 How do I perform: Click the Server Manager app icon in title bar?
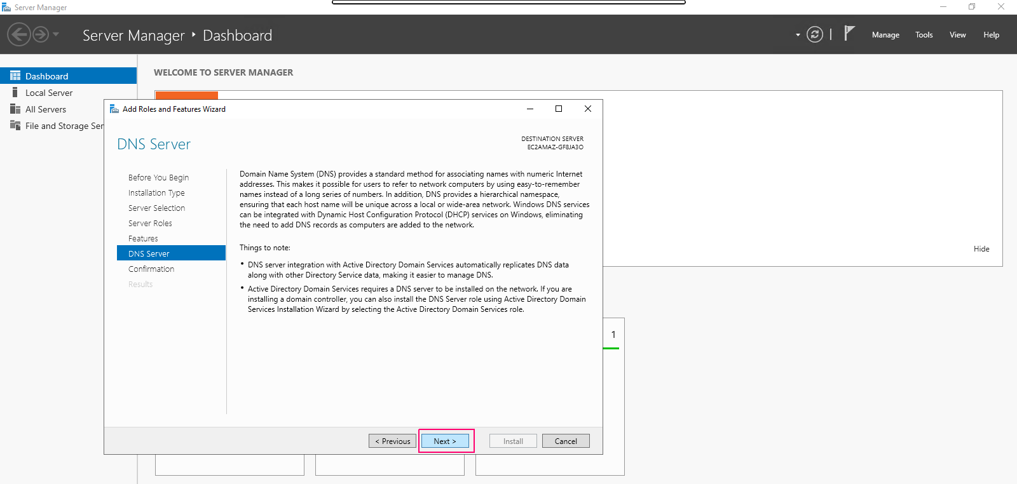(6, 7)
